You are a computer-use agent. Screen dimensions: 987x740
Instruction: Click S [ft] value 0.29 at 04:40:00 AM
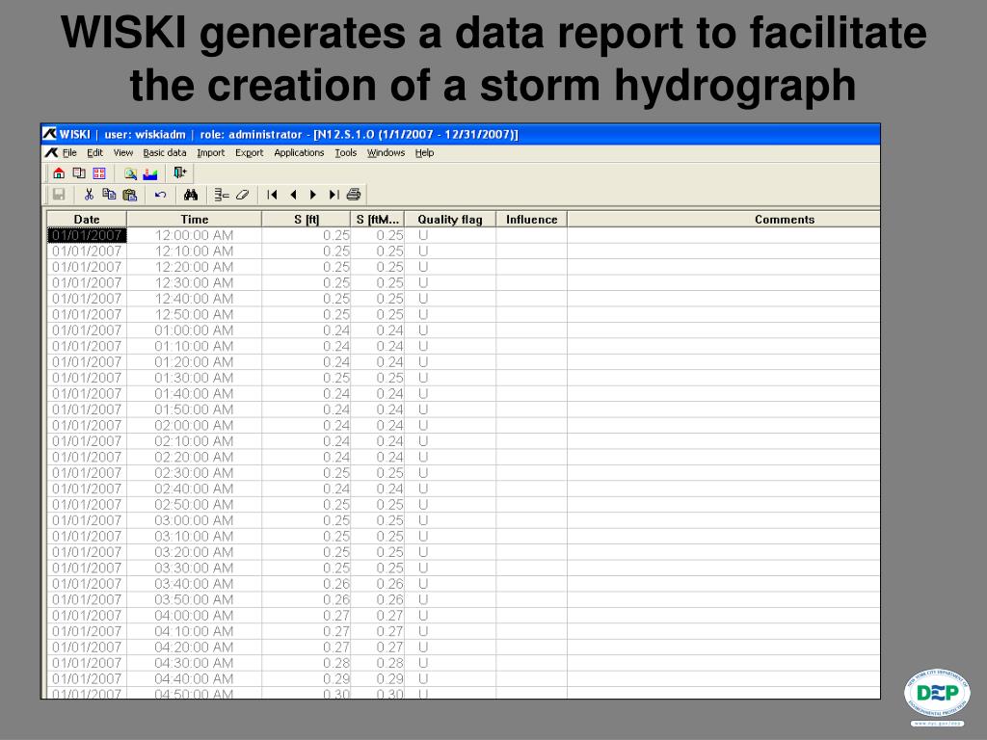(306, 679)
